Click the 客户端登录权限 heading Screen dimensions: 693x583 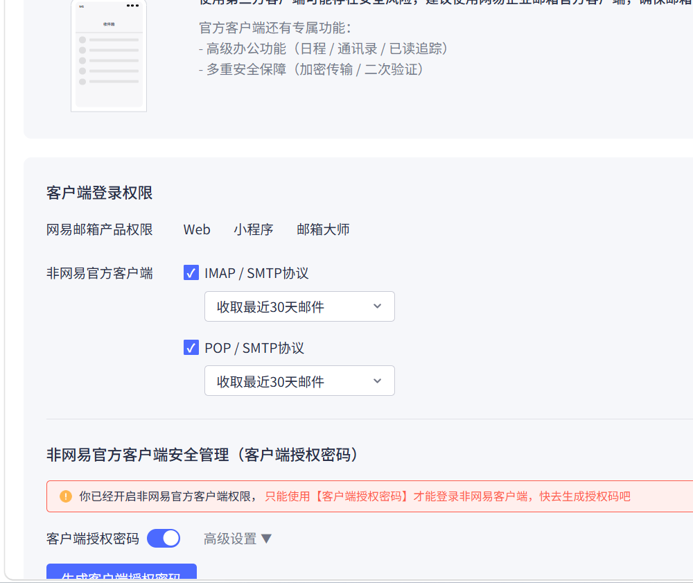tap(99, 193)
